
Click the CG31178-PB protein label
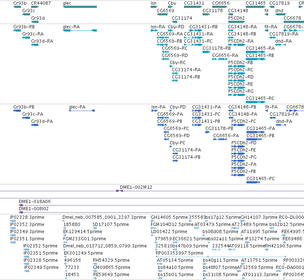click(x=219, y=129)
